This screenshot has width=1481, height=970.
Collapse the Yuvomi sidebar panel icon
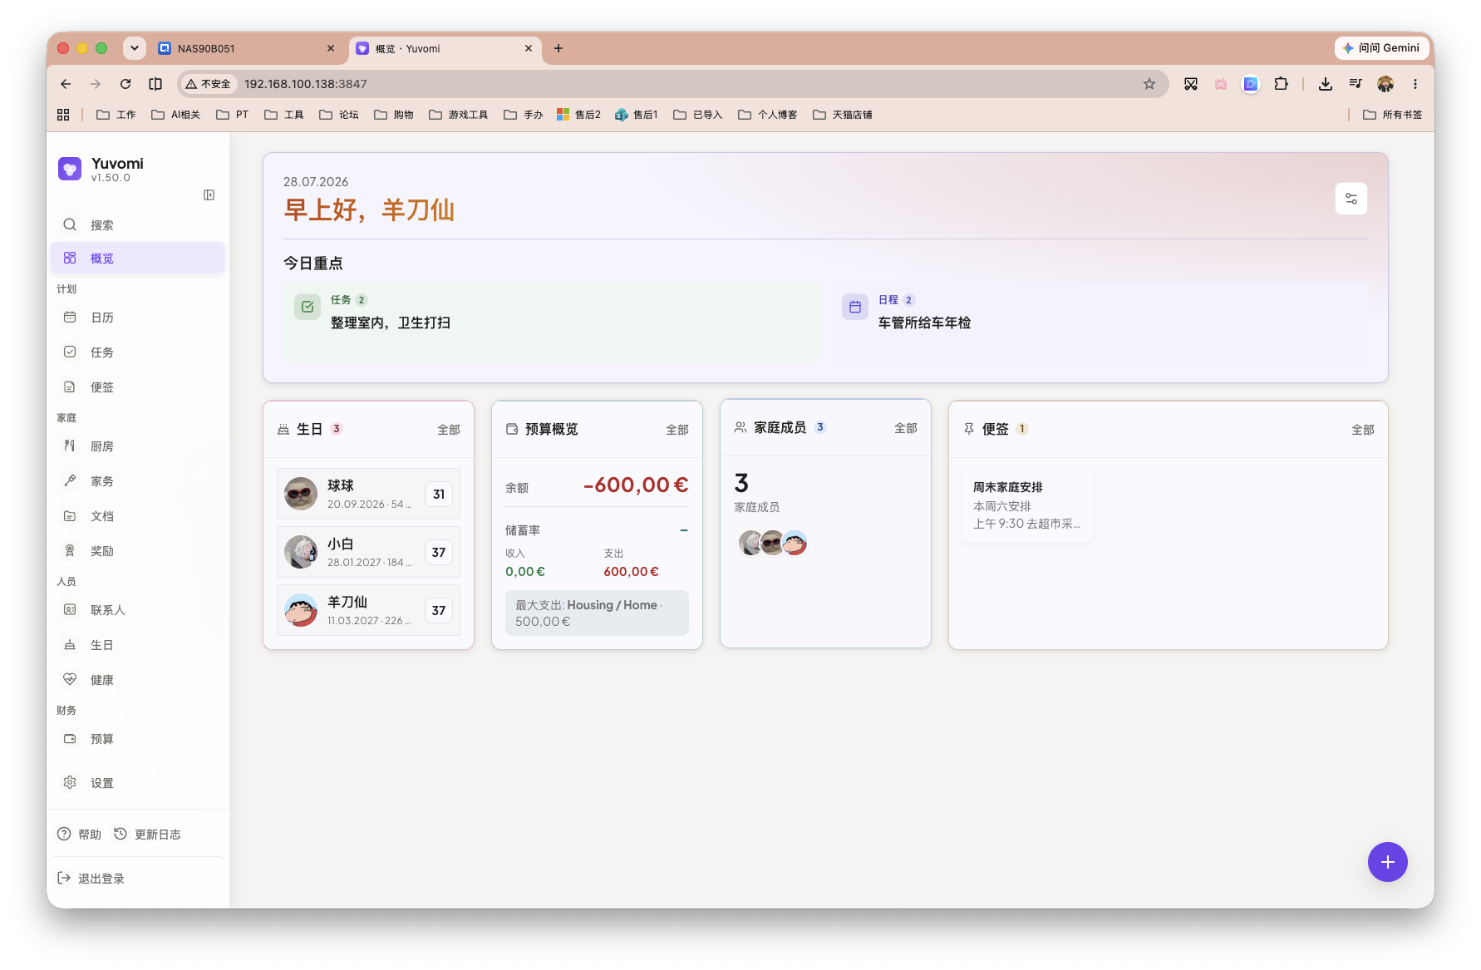(209, 194)
